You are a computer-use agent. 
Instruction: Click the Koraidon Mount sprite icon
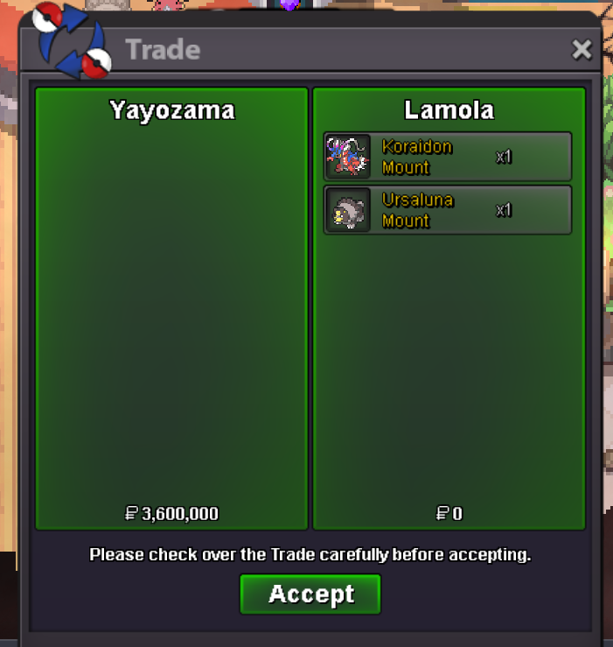click(x=347, y=157)
